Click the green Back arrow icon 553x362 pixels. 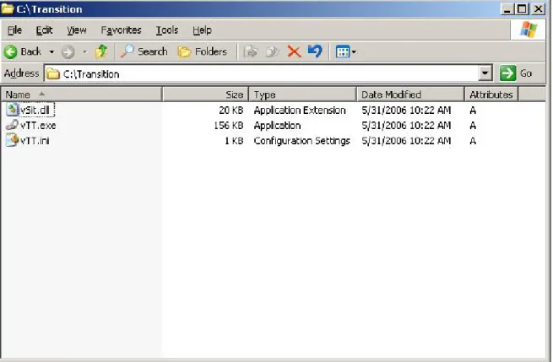[x=10, y=52]
